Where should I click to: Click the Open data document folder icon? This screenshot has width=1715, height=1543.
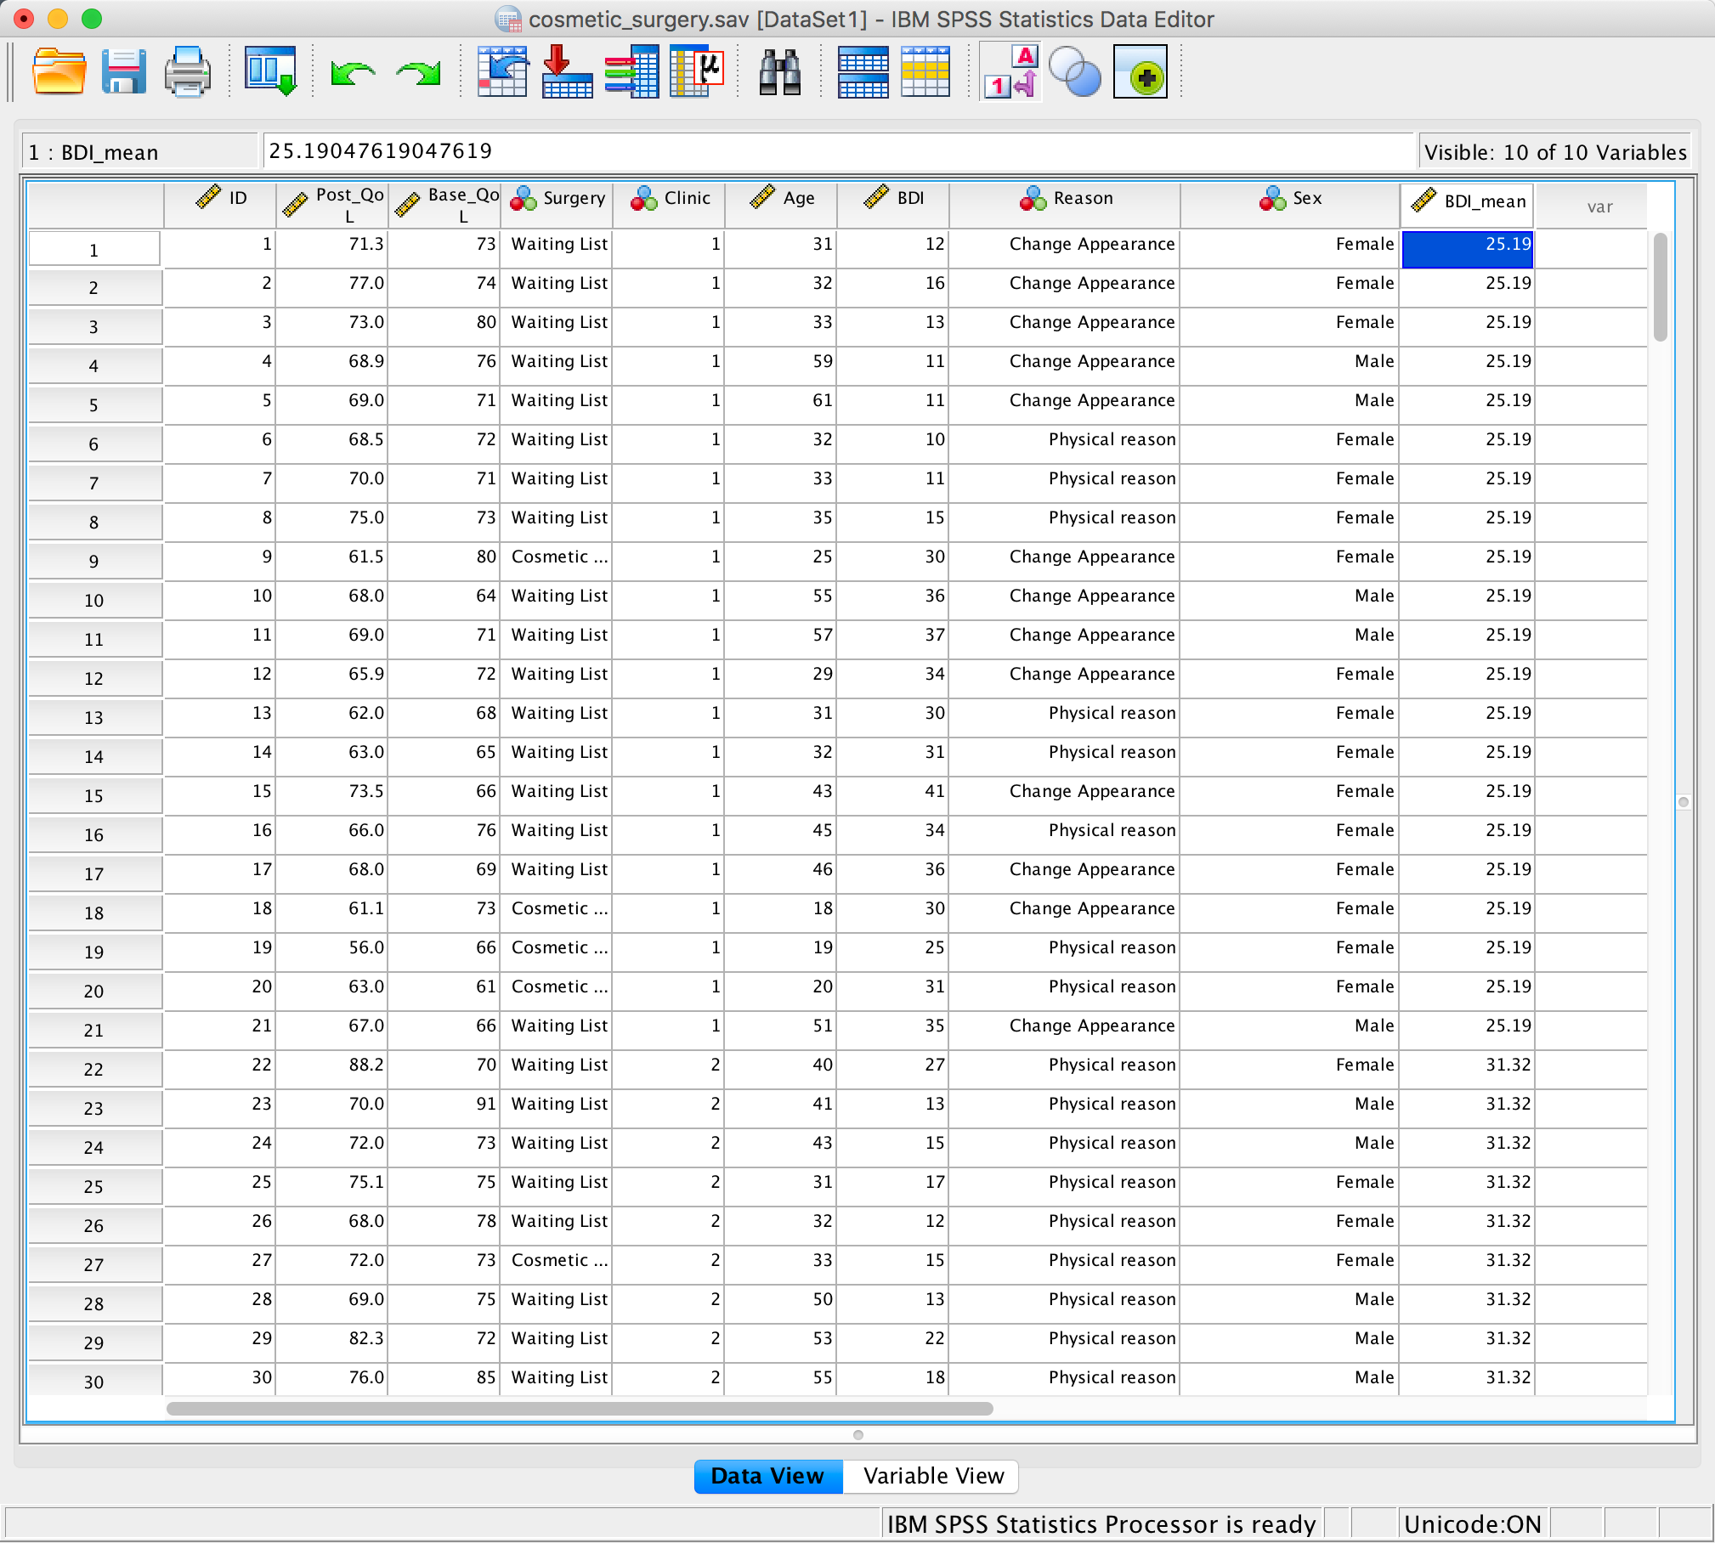[x=59, y=72]
